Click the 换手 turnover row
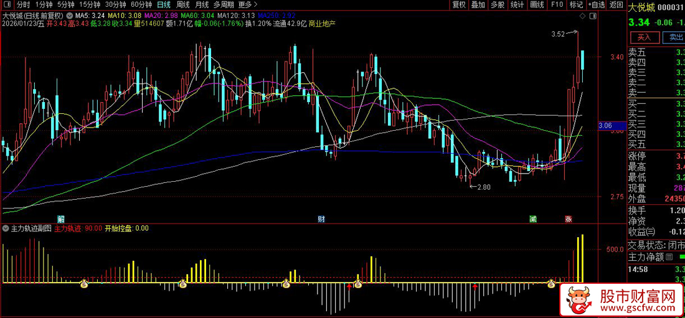 coord(656,210)
